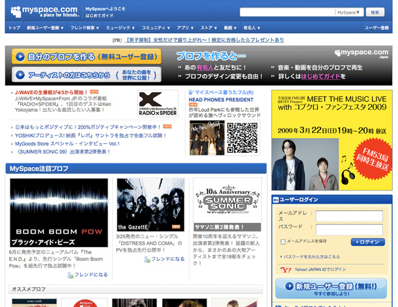Image resolution: width=398 pixels, height=307 pixels.
Task: Open 〈SUMMER SONIC 09〉出演者第2弾発表 link
Action: coord(63,152)
